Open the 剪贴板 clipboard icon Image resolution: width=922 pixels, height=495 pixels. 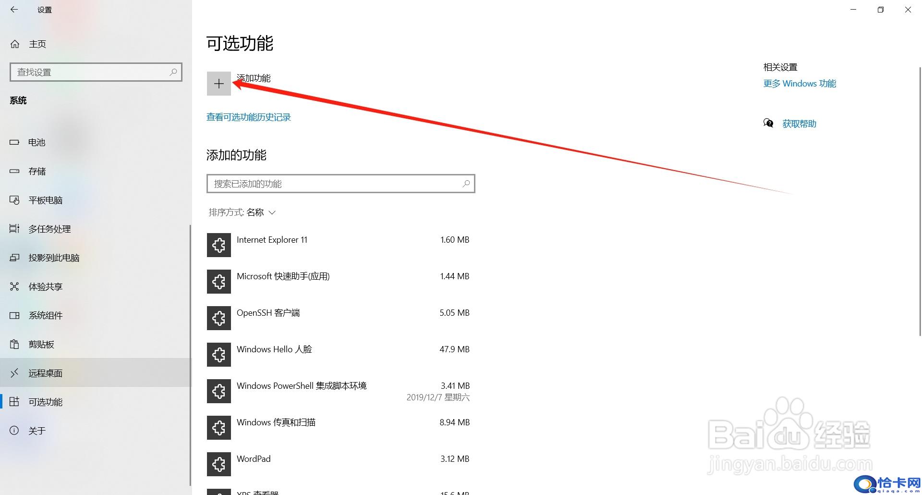14,344
